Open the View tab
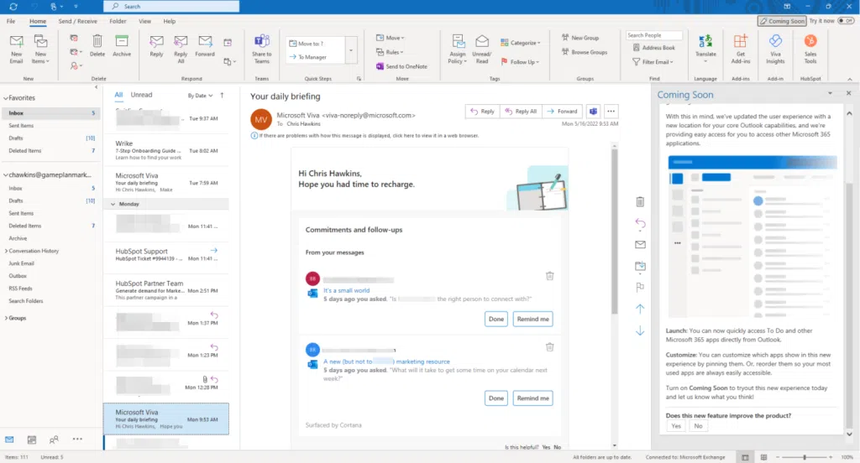This screenshot has height=463, width=860. tap(144, 21)
